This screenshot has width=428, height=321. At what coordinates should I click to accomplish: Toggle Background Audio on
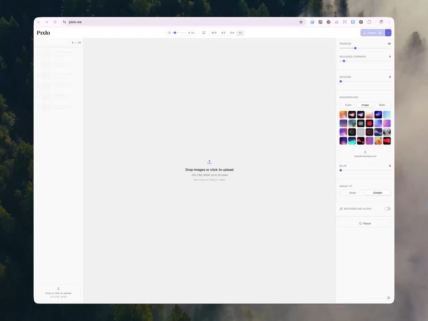point(387,209)
